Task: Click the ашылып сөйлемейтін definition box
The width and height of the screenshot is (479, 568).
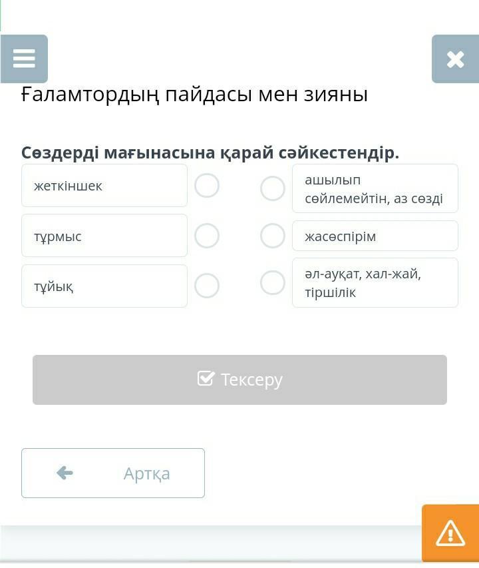Action: click(x=375, y=188)
